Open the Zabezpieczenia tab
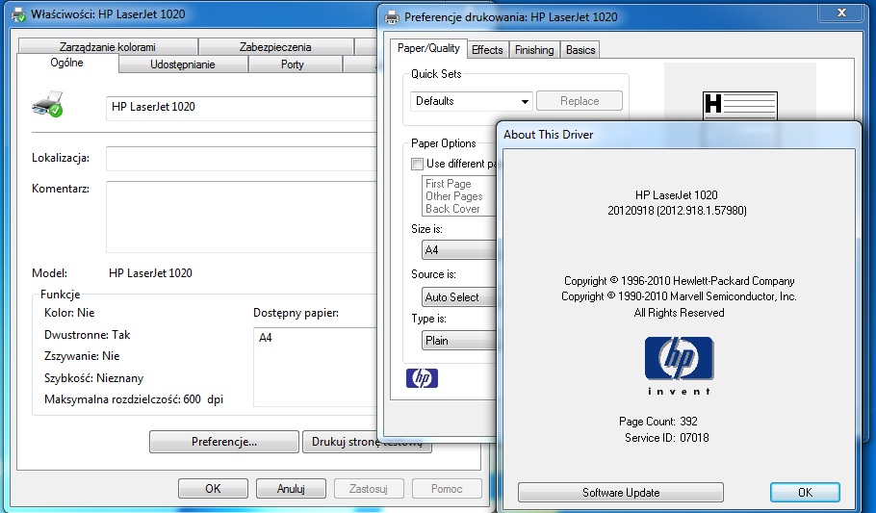The width and height of the screenshot is (876, 513). pos(275,47)
